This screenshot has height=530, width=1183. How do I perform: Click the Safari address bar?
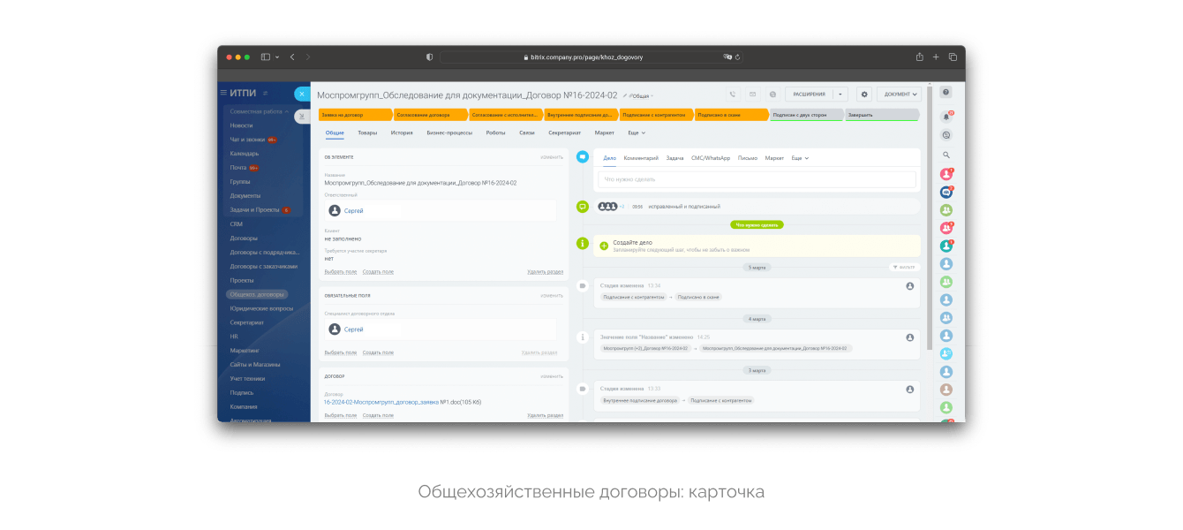[591, 57]
